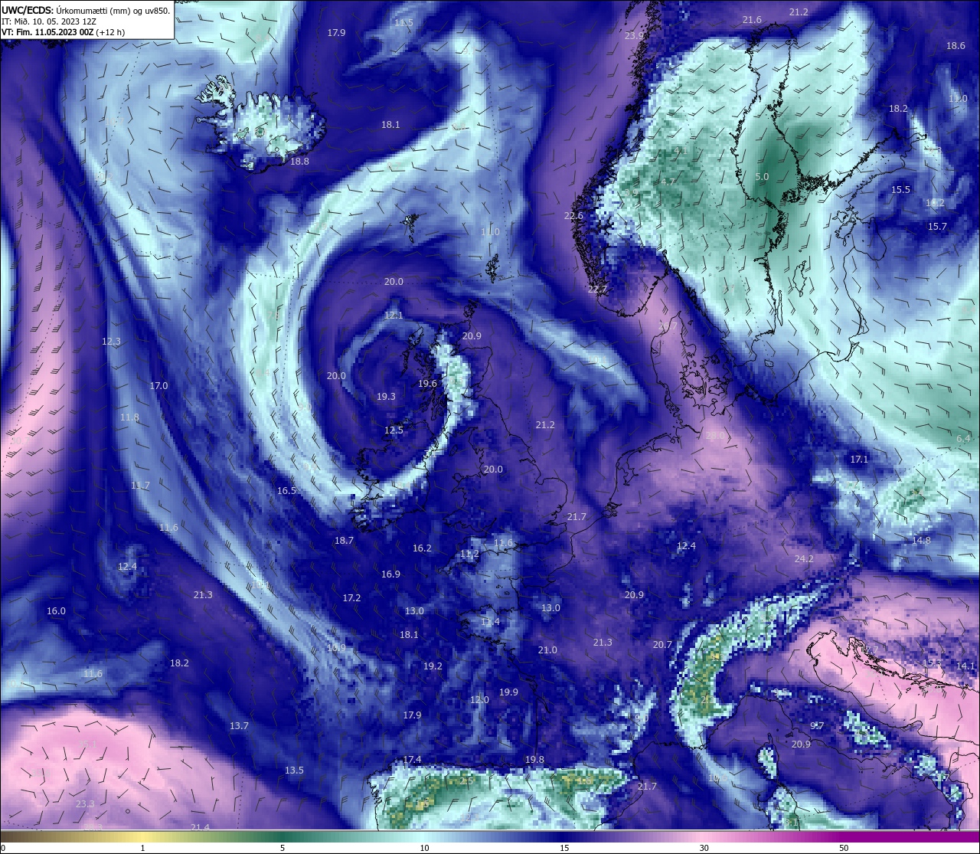Screen dimensions: 980x854
Task: Click the map value 11.4
Action: tap(490, 621)
